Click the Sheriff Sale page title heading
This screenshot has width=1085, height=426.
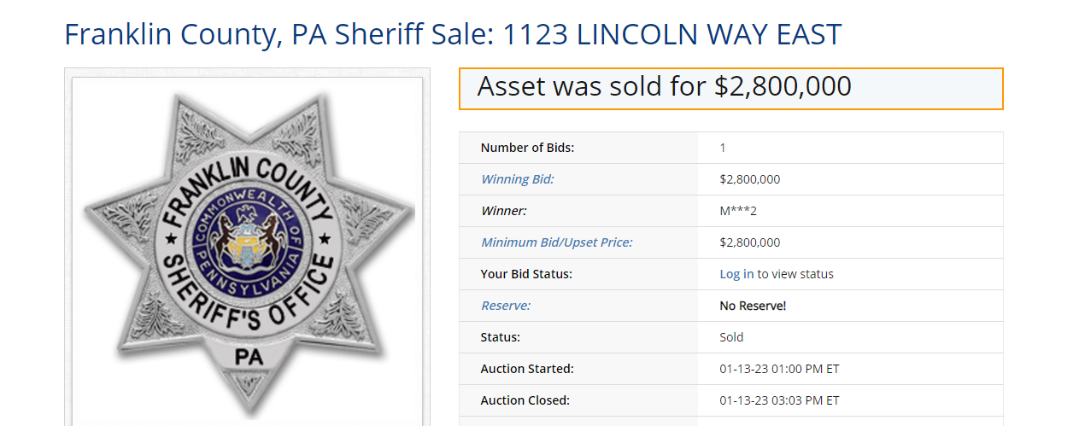(453, 35)
